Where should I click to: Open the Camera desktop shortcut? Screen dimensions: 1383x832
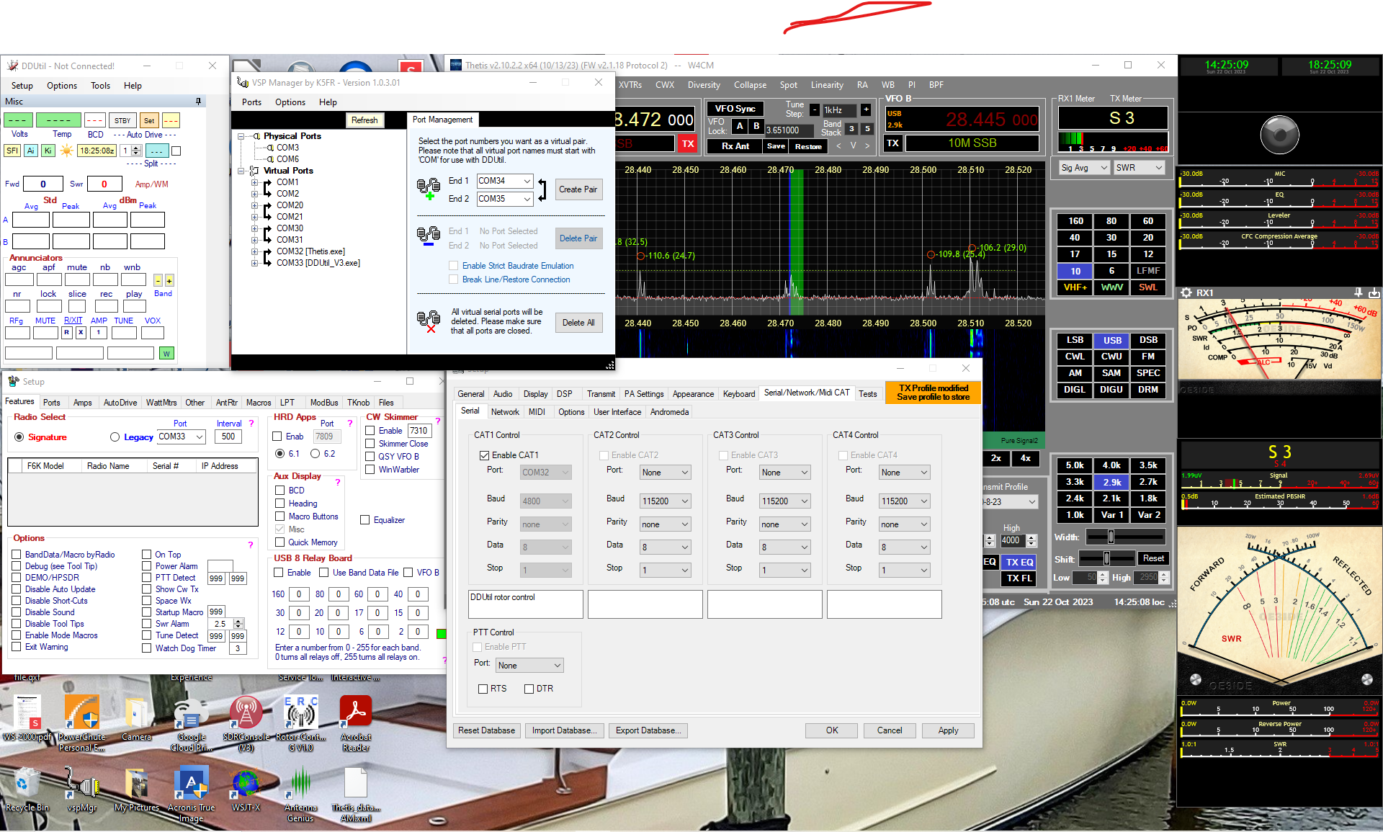(x=136, y=718)
